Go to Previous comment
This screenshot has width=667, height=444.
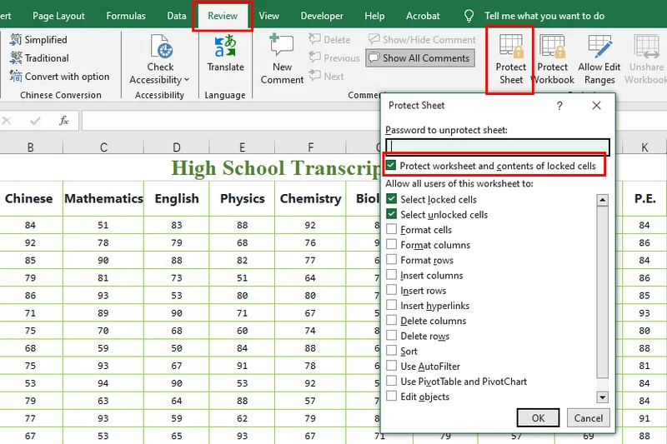(x=334, y=57)
